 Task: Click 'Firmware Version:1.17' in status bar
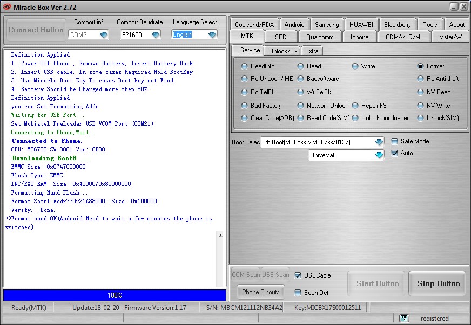pos(155,308)
